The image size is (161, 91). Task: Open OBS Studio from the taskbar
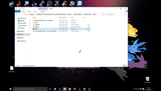pos(90,89)
